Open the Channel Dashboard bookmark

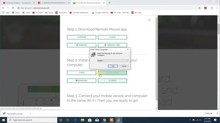point(79,13)
